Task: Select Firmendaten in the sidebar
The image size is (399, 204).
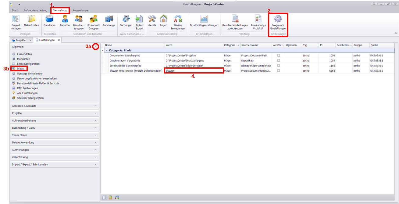Action: pos(24,54)
